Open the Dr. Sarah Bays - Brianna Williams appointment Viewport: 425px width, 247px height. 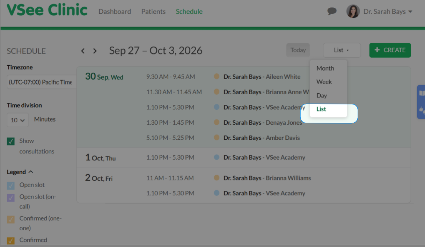tap(267, 178)
